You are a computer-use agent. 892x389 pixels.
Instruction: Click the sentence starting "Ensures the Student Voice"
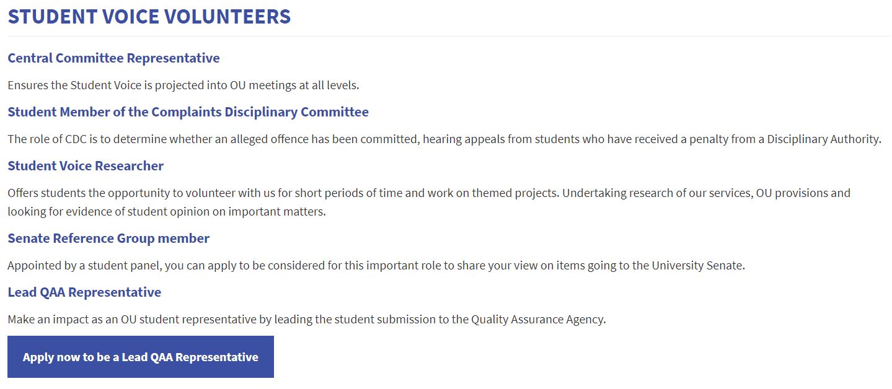tap(183, 85)
